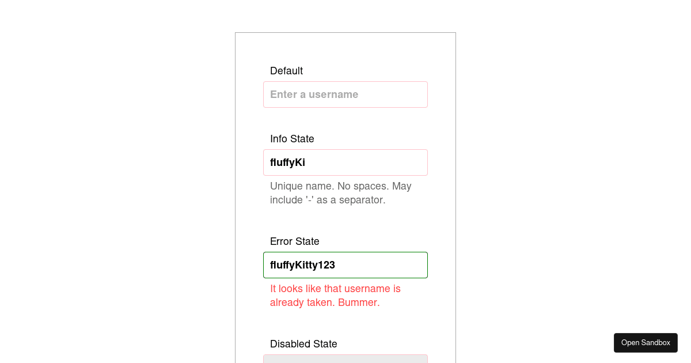691x363 pixels.
Task: Select the Info State input containing 'fluffyKi'
Action: click(x=345, y=162)
